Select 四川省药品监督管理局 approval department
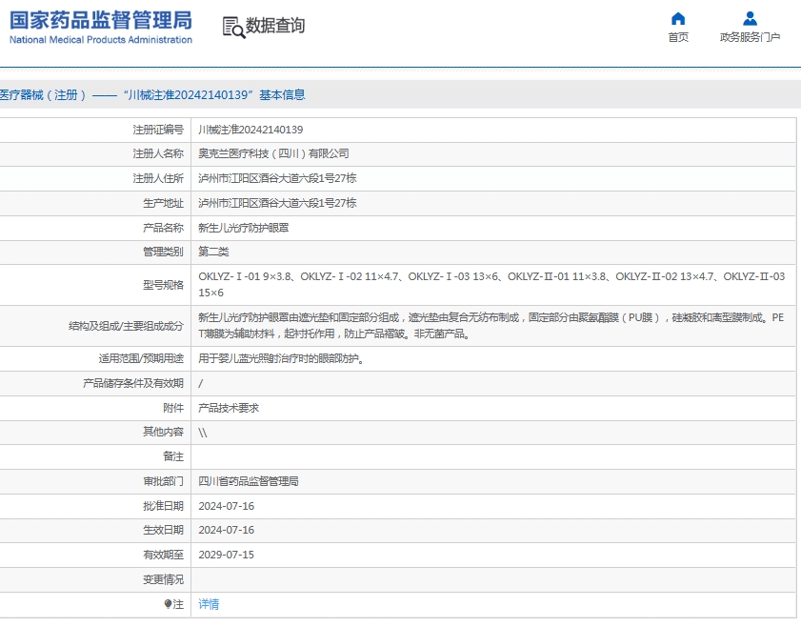Image resolution: width=801 pixels, height=627 pixels. point(249,481)
